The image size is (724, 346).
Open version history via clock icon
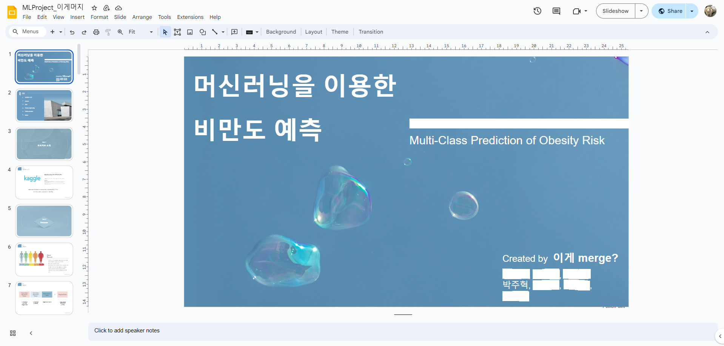click(537, 11)
